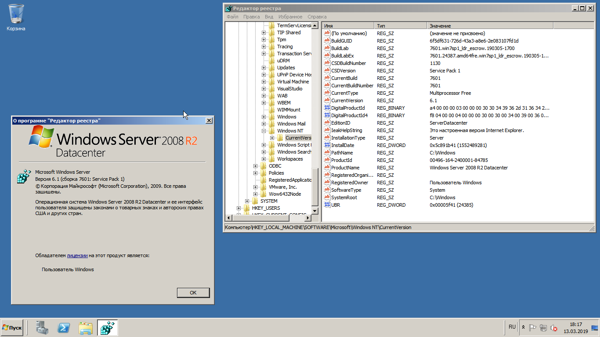The height and width of the screenshot is (337, 600).
Task: Expand the ODBC tree node
Action: [x=255, y=166]
